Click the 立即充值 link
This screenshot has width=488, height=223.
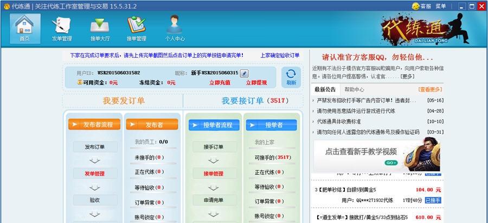tap(220, 83)
